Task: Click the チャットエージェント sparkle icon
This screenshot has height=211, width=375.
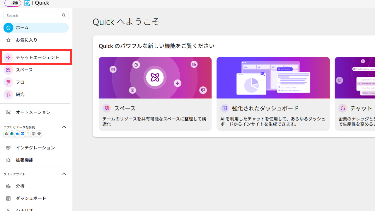Action: [x=8, y=57]
